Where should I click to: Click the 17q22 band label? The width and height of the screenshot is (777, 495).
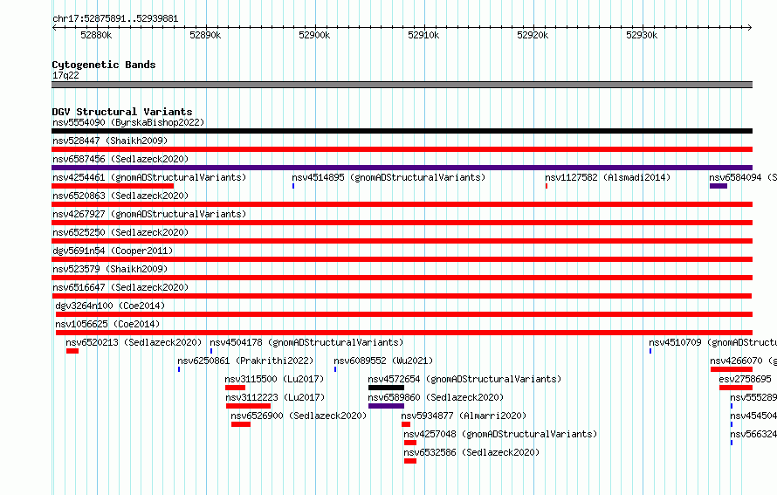[x=65, y=75]
